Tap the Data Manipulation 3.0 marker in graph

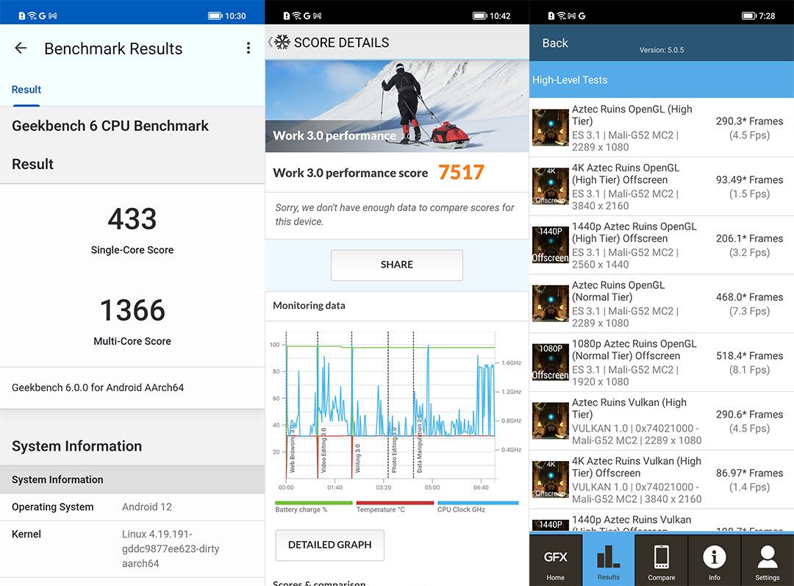419,444
